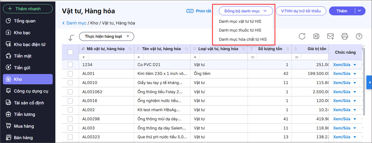Screen dimensions: 372x143
Task: Open the Kho bạc sidebar module
Action: (x=22, y=33)
